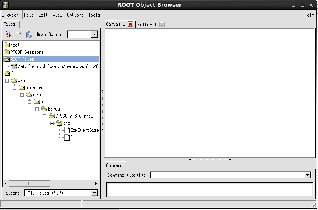The height and width of the screenshot is (210, 318).
Task: Open the Browser menu
Action: [x=10, y=15]
